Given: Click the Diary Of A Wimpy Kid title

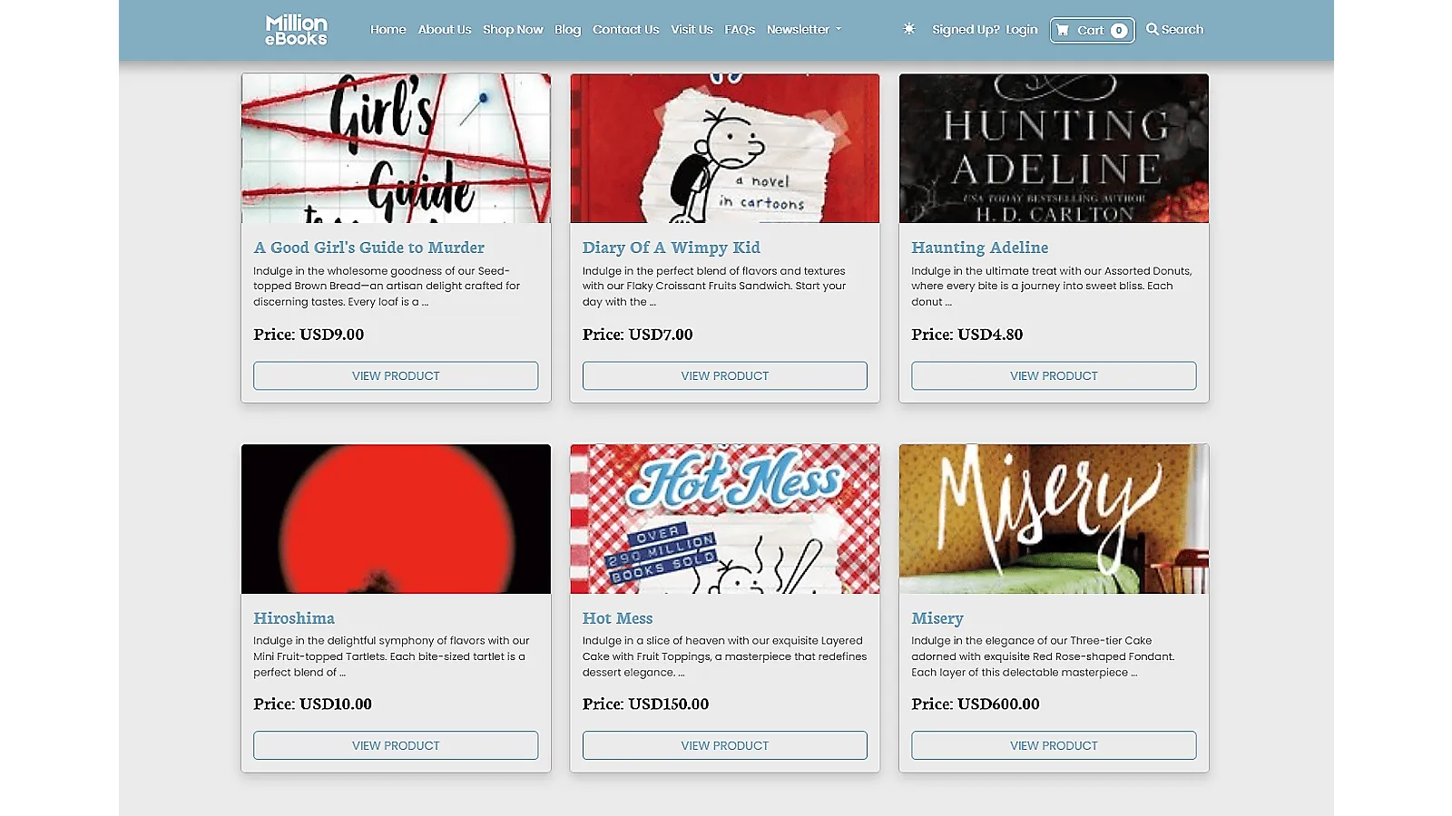Looking at the screenshot, I should [x=671, y=248].
